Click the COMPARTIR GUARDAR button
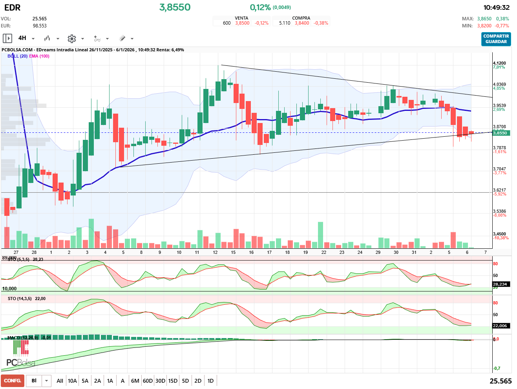 (x=496, y=39)
